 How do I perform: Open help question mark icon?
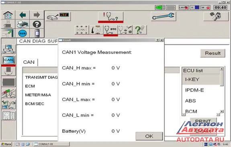tap(37, 24)
